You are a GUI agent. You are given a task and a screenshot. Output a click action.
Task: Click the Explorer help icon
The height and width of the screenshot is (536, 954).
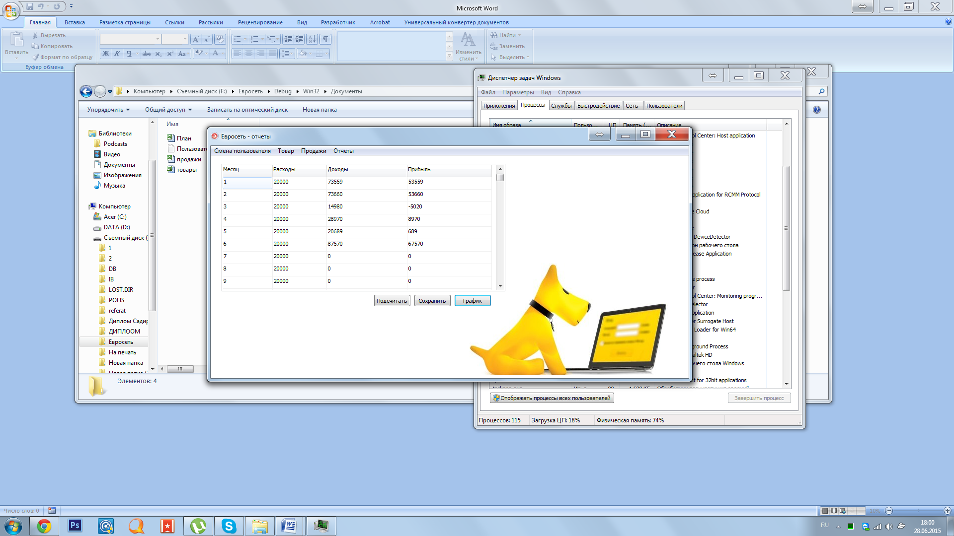(x=817, y=110)
